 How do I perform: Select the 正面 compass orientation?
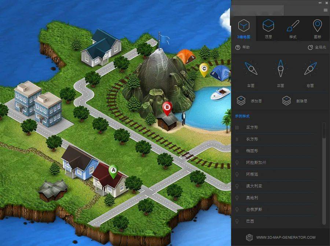pyautogui.click(x=280, y=69)
